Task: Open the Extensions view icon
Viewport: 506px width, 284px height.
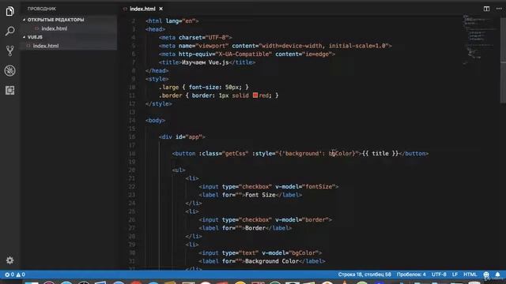Action: coord(9,91)
